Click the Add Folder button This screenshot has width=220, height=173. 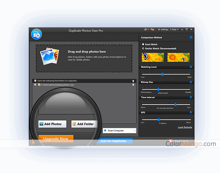pyautogui.click(x=84, y=124)
